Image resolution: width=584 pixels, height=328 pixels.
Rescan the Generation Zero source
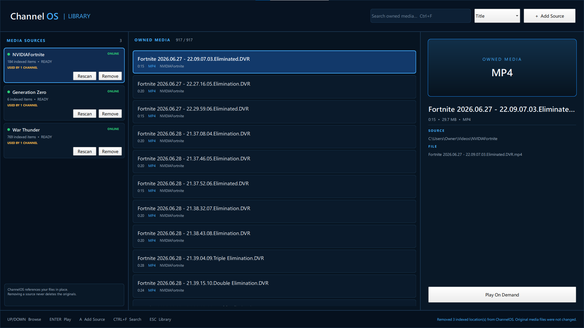[x=85, y=114]
